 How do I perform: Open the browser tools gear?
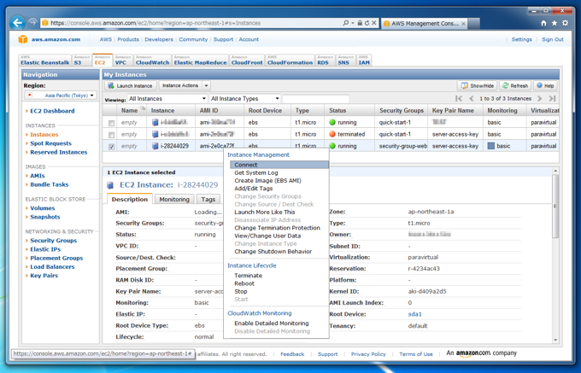[x=565, y=23]
